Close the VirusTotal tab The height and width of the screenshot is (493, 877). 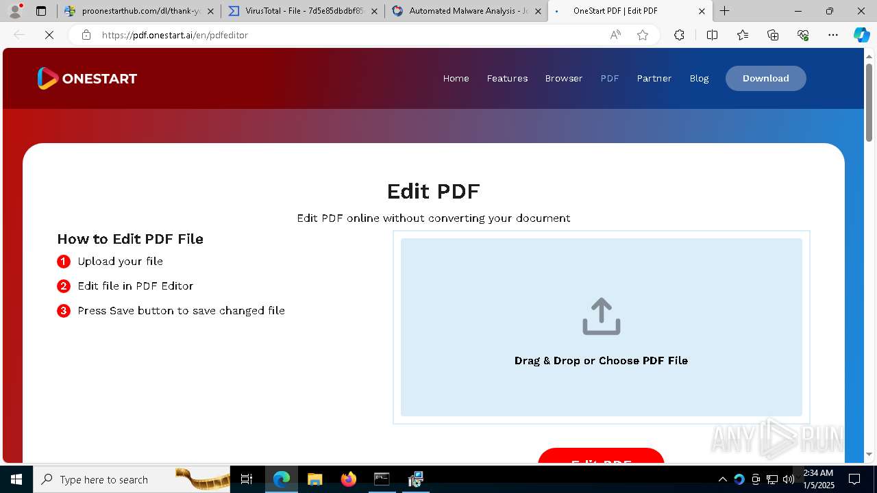point(374,11)
